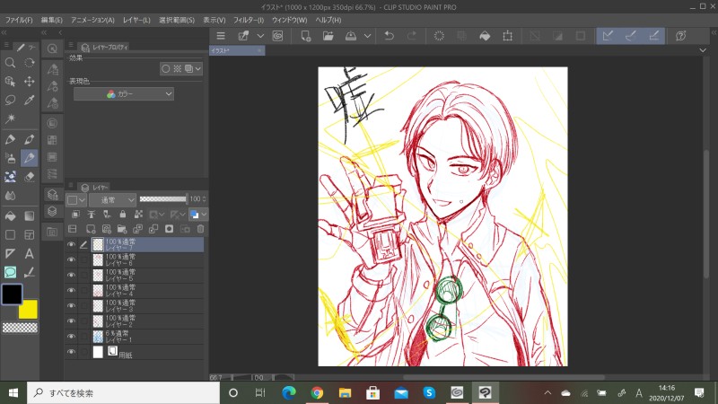Hide layer レイヤー 5 with eye icon
718x404 pixels.
pyautogui.click(x=71, y=275)
